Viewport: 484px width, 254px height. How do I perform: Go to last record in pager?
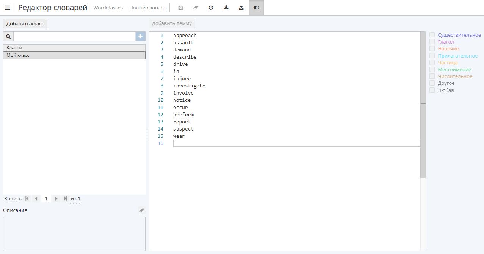coord(66,198)
